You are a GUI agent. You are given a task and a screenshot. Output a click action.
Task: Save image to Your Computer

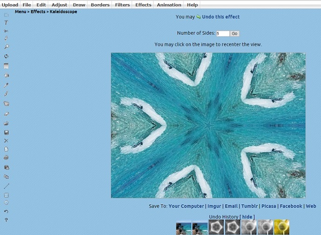(x=186, y=206)
